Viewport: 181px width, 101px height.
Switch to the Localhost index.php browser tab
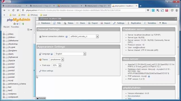pos(15,6)
